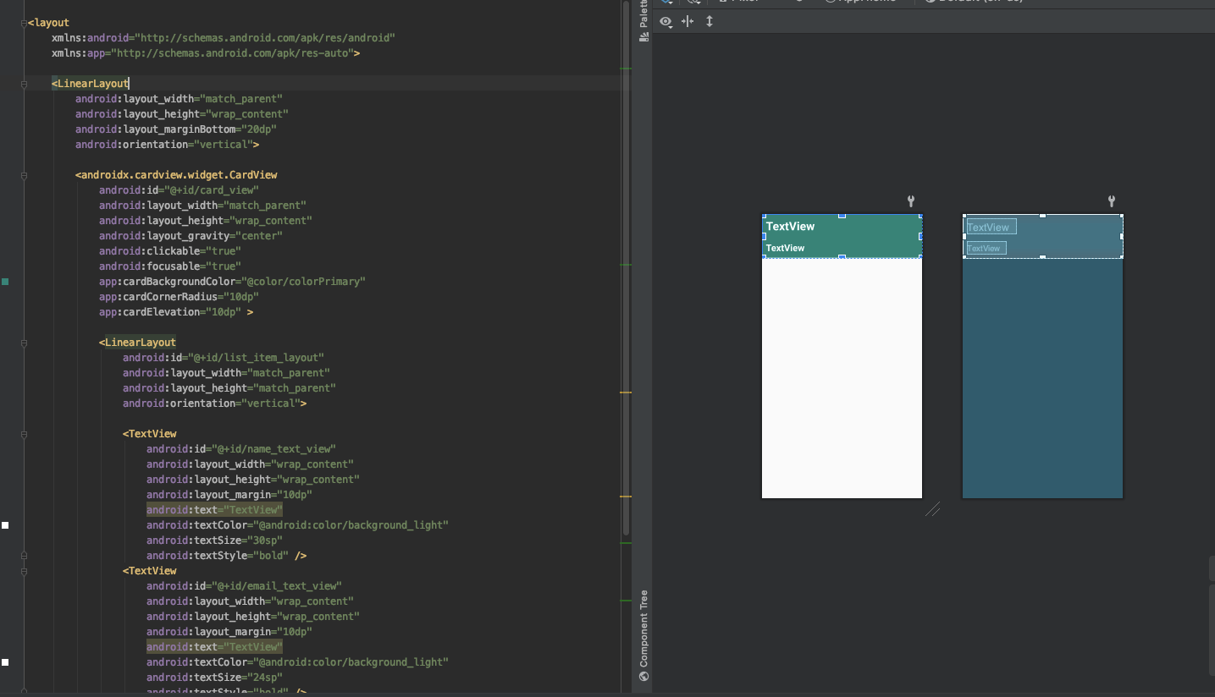Click the green color swatch for cardBackgroundColor
Screen dimensions: 1215x697
(5, 282)
